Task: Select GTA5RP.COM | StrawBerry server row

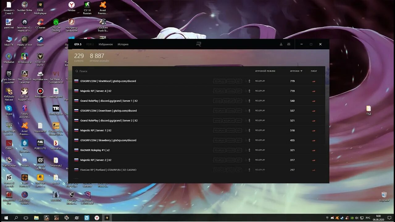Action: click(199, 140)
